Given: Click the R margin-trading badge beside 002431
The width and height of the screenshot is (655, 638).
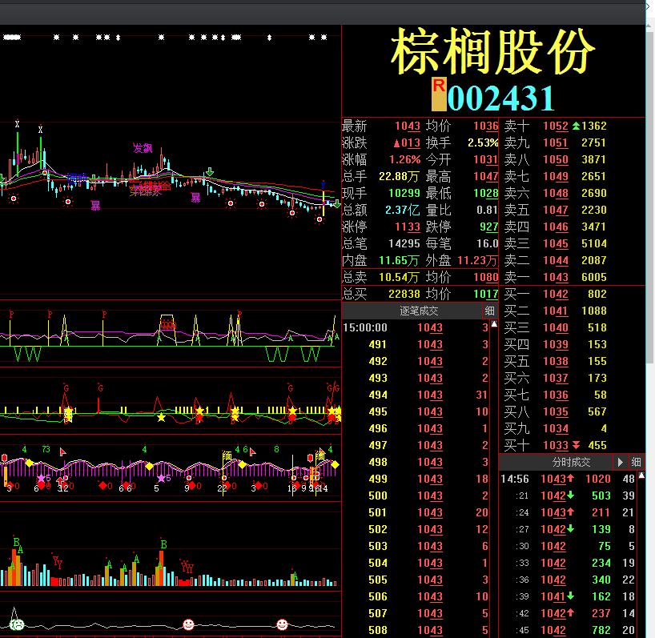Looking at the screenshot, I should click(x=439, y=94).
